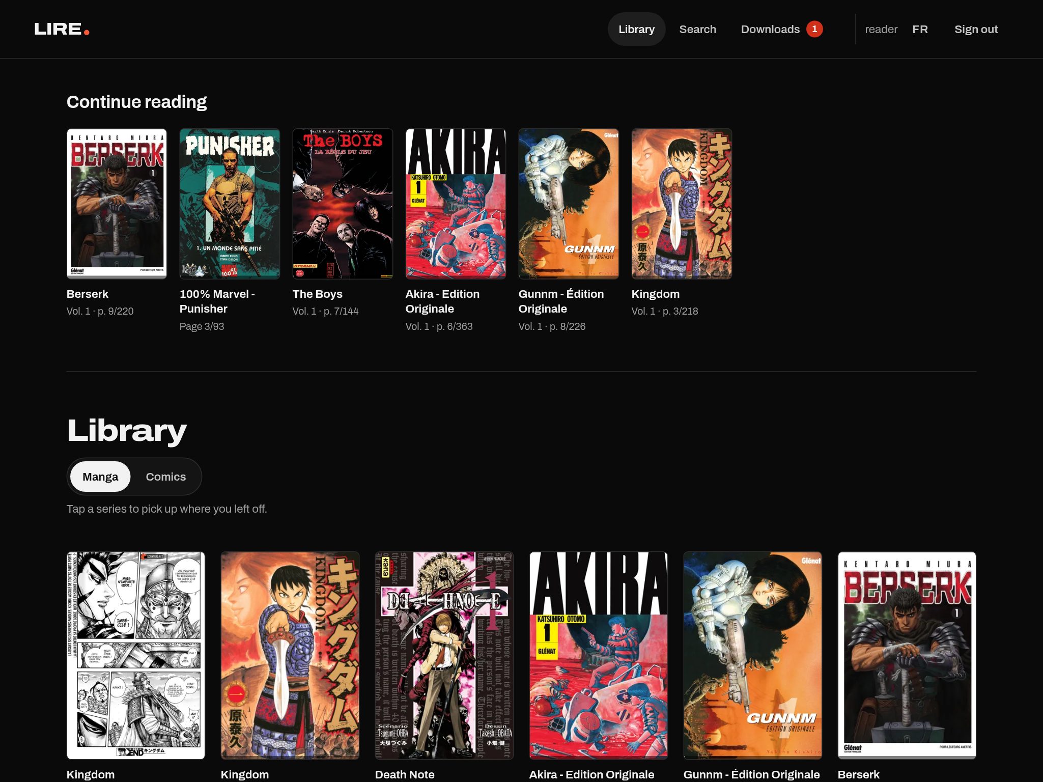The height and width of the screenshot is (782, 1043).
Task: Click the 100% Marvel - Punisher title
Action: (x=217, y=301)
